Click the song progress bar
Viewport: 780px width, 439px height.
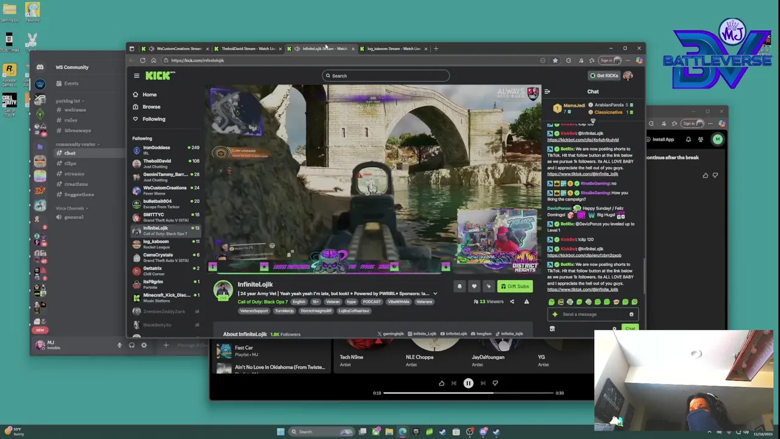pos(468,393)
